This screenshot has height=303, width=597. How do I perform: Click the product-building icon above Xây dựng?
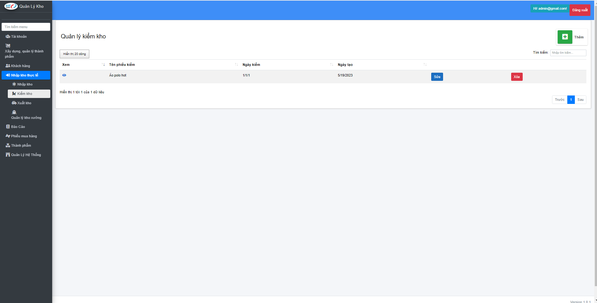[8, 46]
